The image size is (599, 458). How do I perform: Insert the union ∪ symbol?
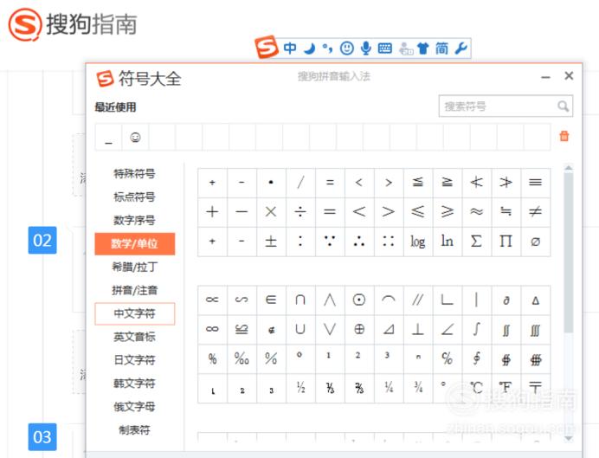tap(300, 329)
